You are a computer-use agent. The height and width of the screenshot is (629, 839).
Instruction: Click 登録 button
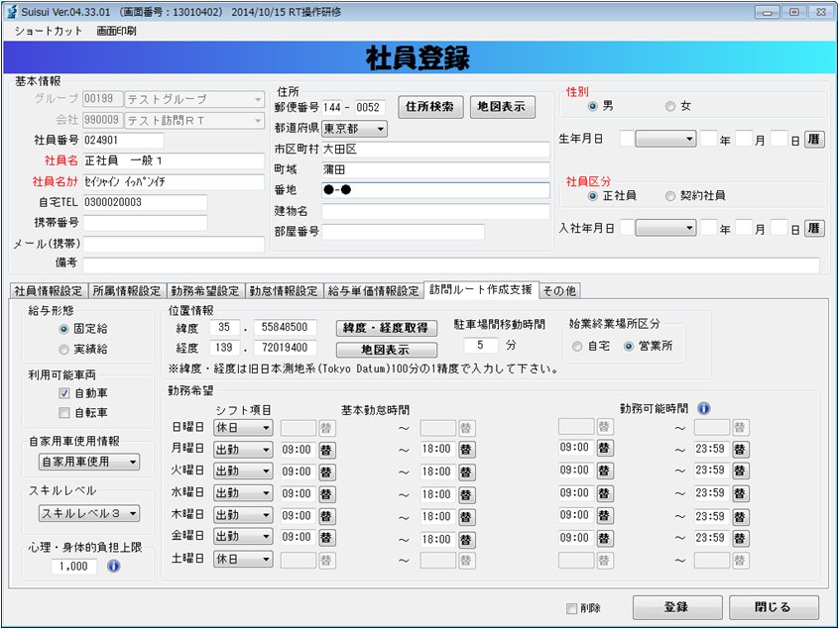[x=677, y=607]
